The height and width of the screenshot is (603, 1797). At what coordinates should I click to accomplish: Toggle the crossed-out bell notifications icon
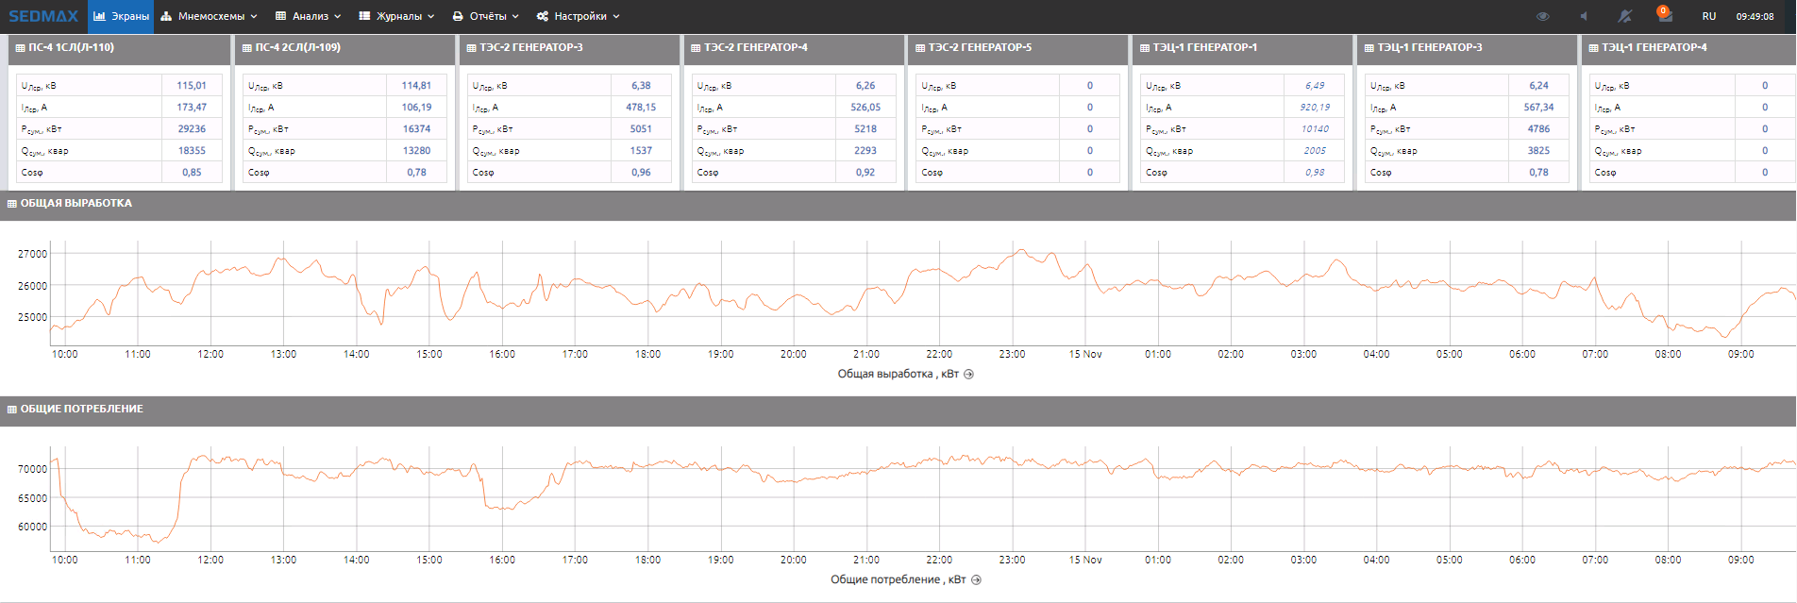[1624, 16]
